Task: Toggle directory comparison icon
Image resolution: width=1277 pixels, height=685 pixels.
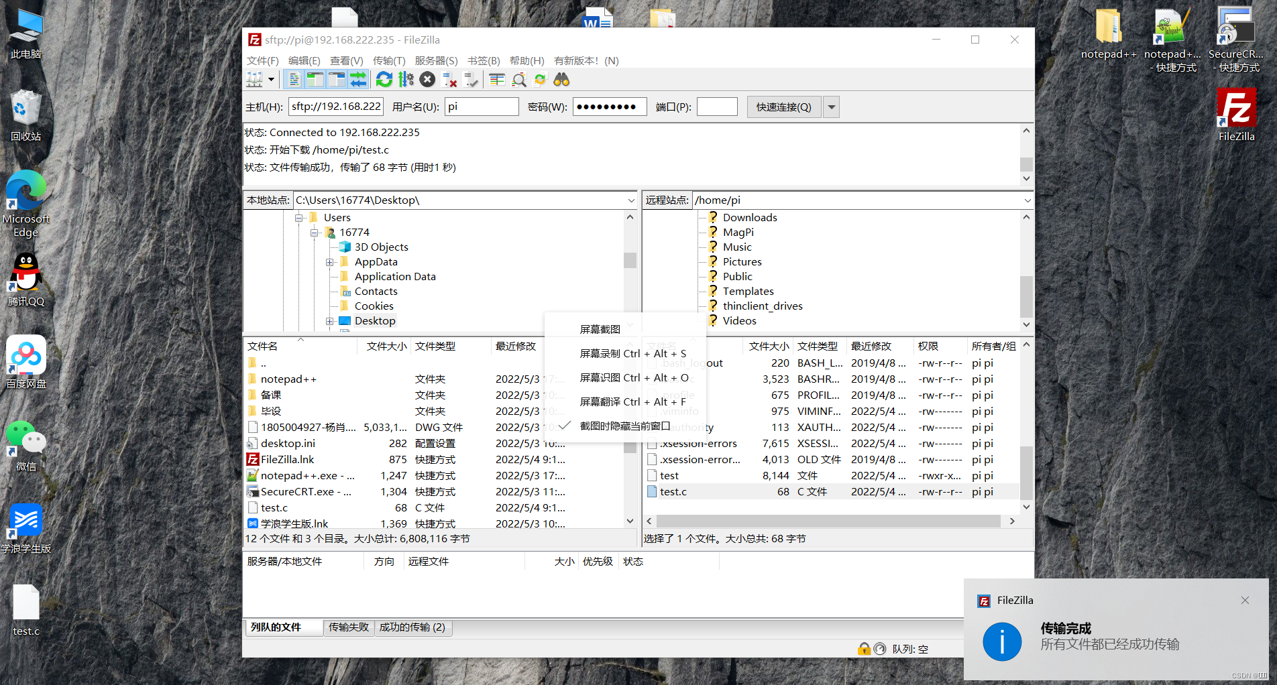Action: tap(518, 80)
